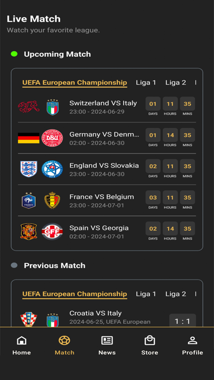
Task: Open the Spain VS Georgia match
Action: pyautogui.click(x=107, y=231)
